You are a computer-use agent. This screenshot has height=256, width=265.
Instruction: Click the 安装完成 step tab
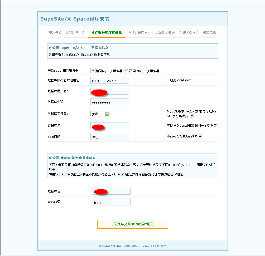(210, 33)
